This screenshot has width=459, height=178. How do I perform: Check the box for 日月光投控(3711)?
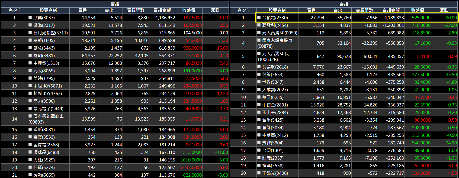pos(30,33)
